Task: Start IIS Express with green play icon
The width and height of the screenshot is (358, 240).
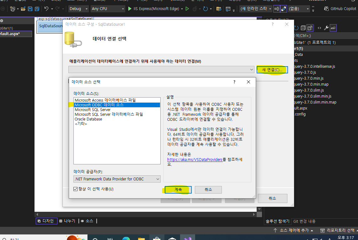Action: [130, 9]
